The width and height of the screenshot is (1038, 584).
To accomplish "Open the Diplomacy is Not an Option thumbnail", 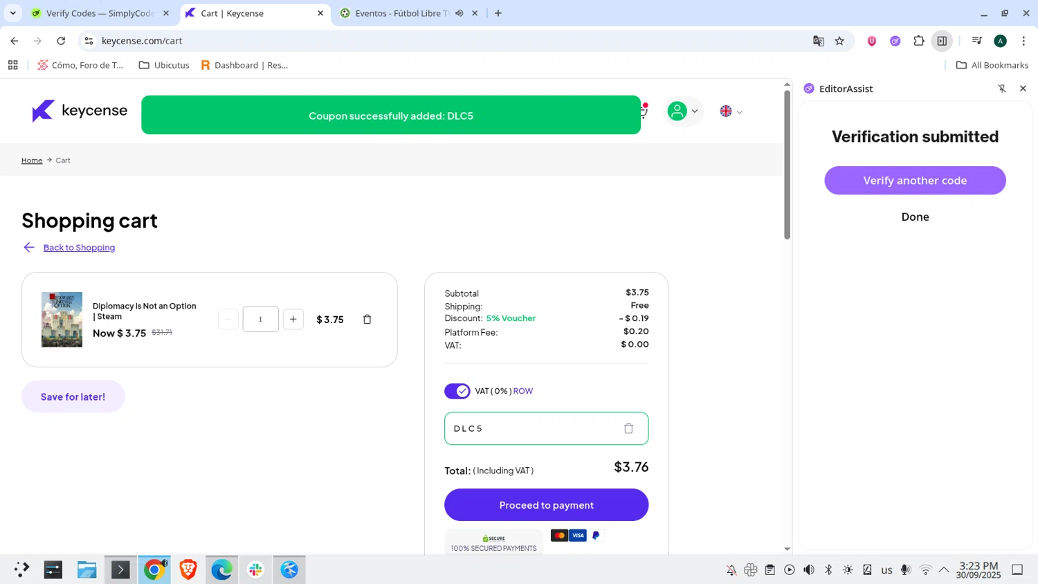I will pos(62,320).
